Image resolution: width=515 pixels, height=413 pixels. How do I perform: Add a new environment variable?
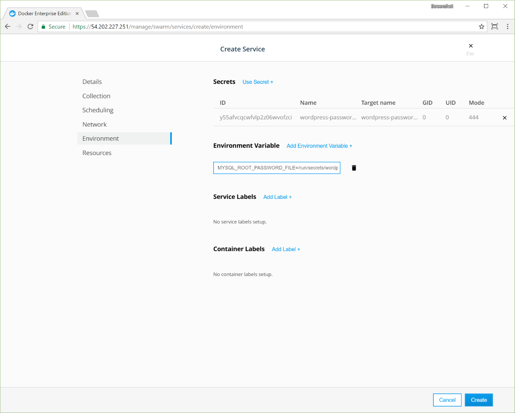pos(319,146)
